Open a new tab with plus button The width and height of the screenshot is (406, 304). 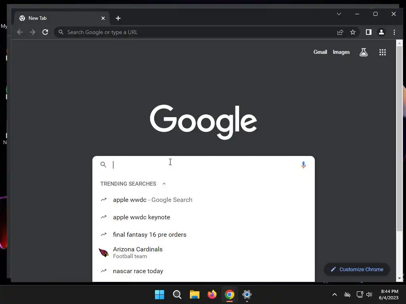(x=118, y=18)
